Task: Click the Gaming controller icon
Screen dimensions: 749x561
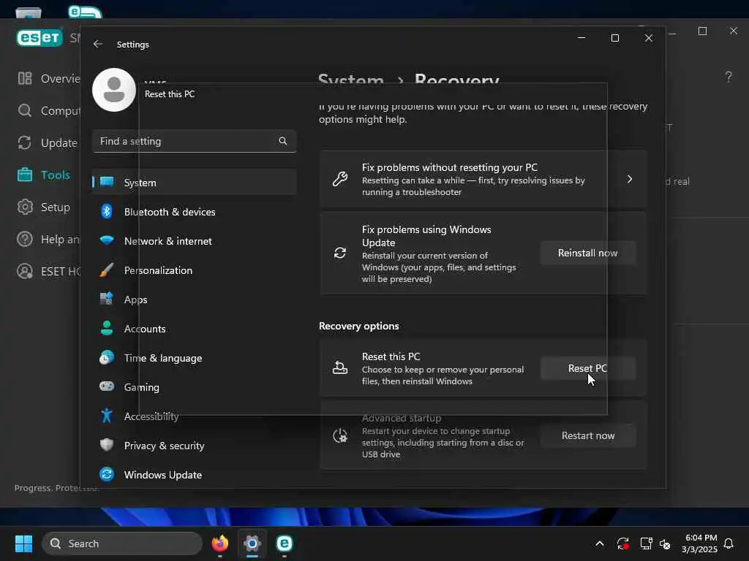Action: 107,386
